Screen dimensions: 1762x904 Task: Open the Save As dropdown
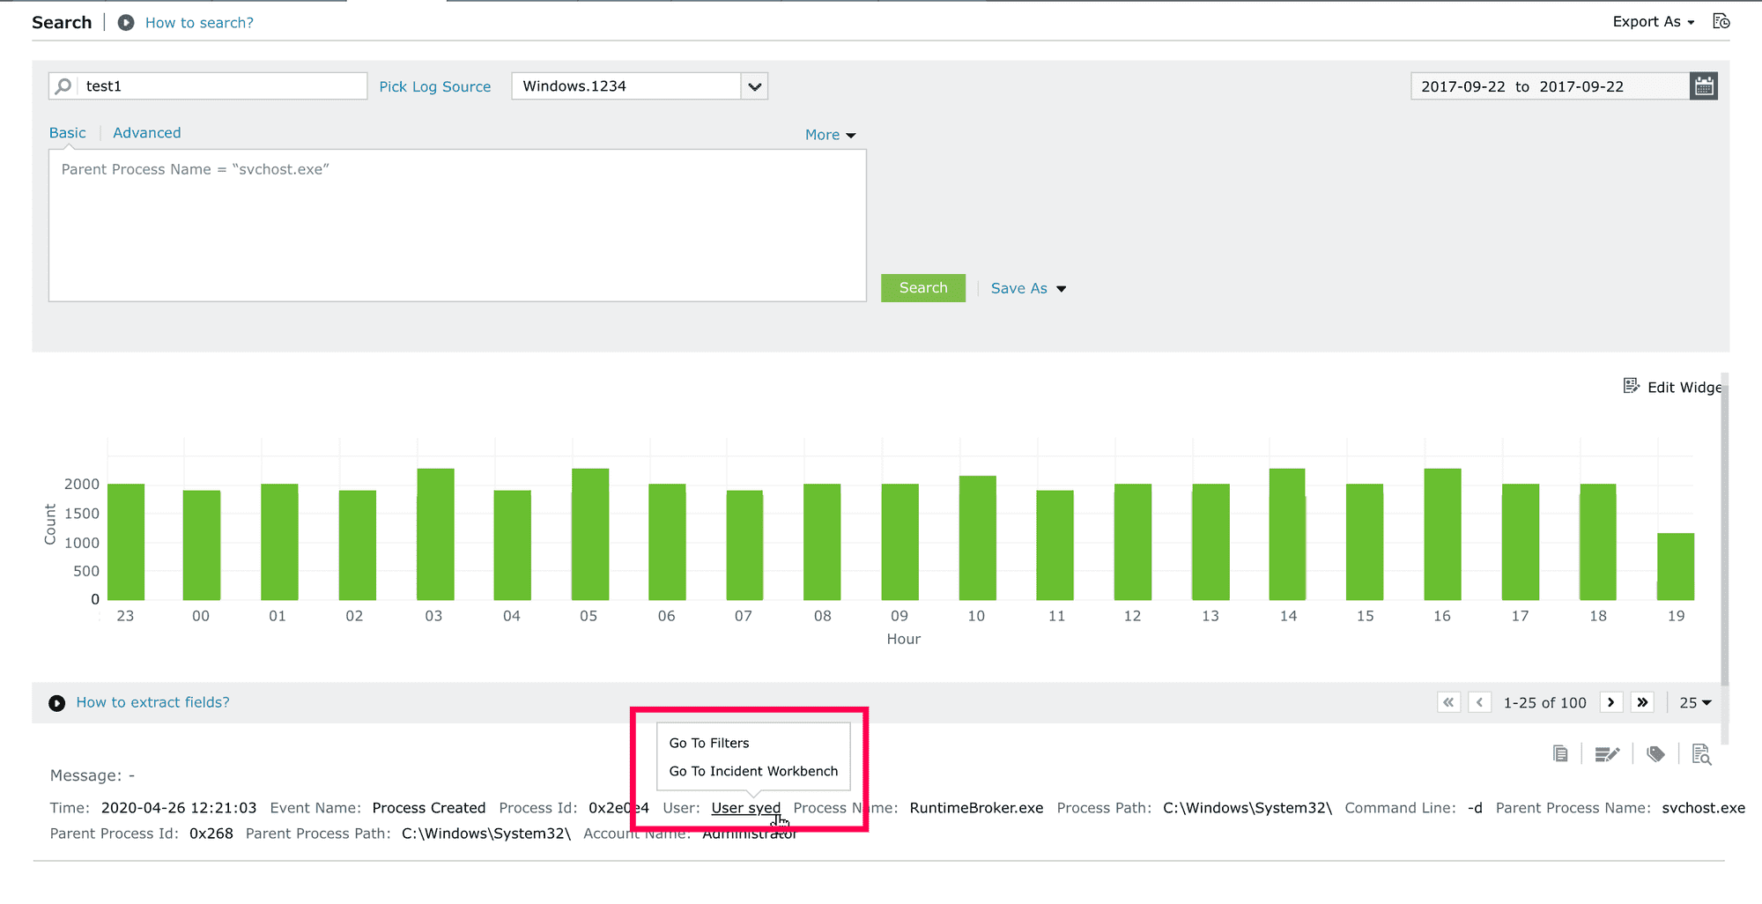pos(1028,288)
